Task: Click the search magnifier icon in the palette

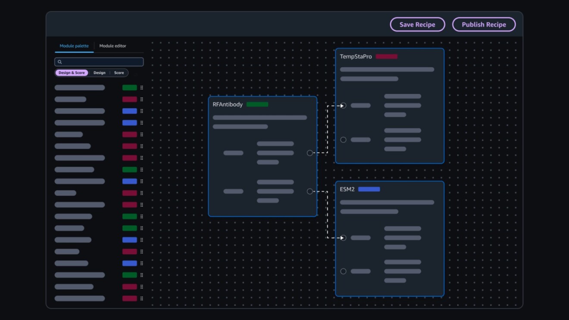Action: 60,62
